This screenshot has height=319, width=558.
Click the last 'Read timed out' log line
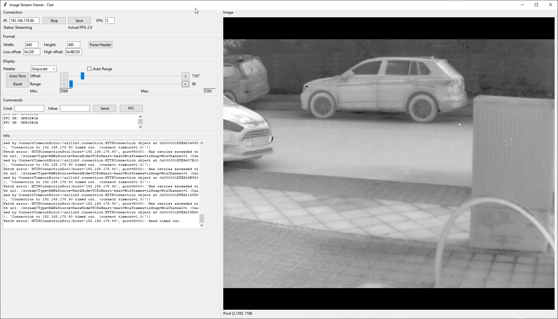click(92, 221)
